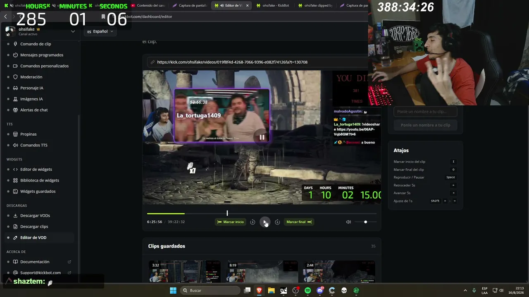Open Discord from the taskbar
Screen dimensions: 529x297
(320, 290)
